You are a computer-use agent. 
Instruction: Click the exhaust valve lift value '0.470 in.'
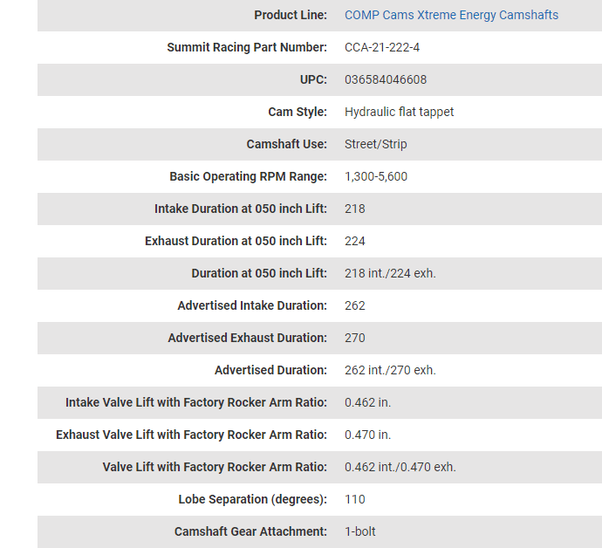tap(367, 435)
